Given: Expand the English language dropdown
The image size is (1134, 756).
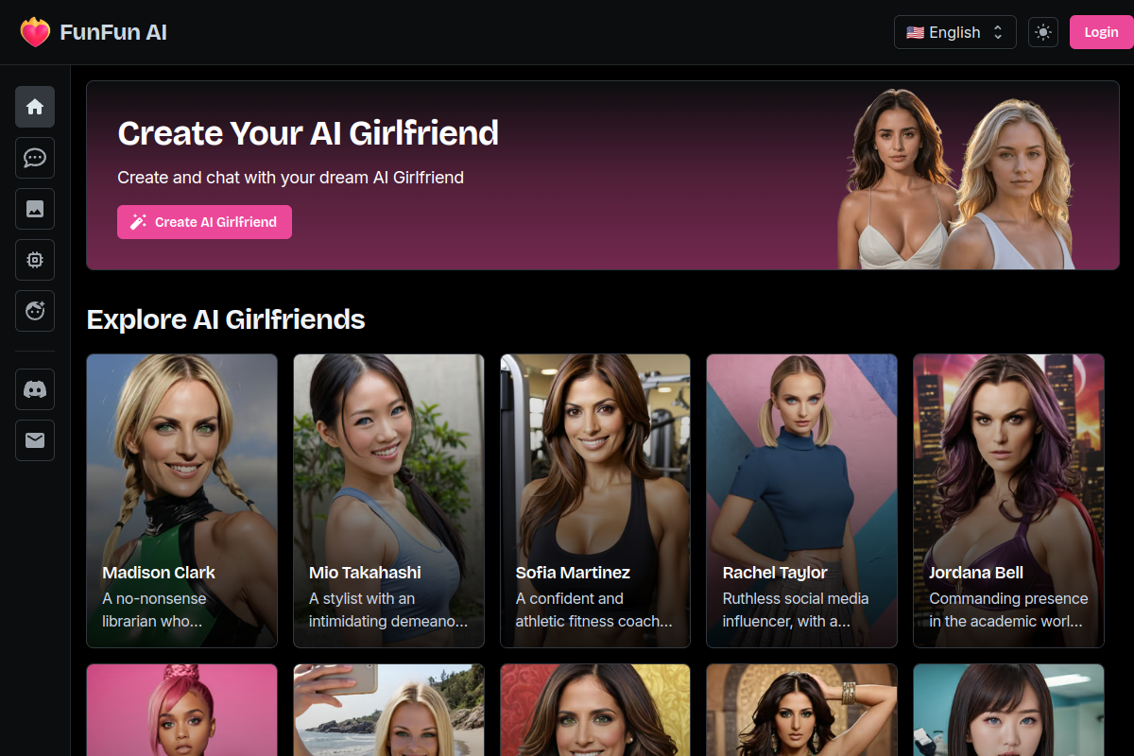Looking at the screenshot, I should click(955, 32).
